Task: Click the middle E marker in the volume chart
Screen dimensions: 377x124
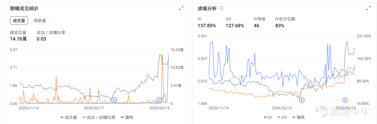Action: (114, 100)
